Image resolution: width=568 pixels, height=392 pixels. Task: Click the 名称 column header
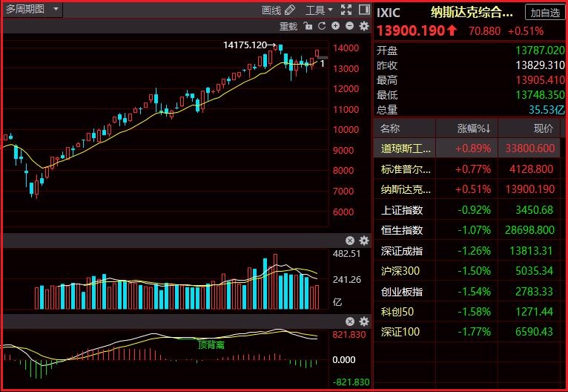390,128
